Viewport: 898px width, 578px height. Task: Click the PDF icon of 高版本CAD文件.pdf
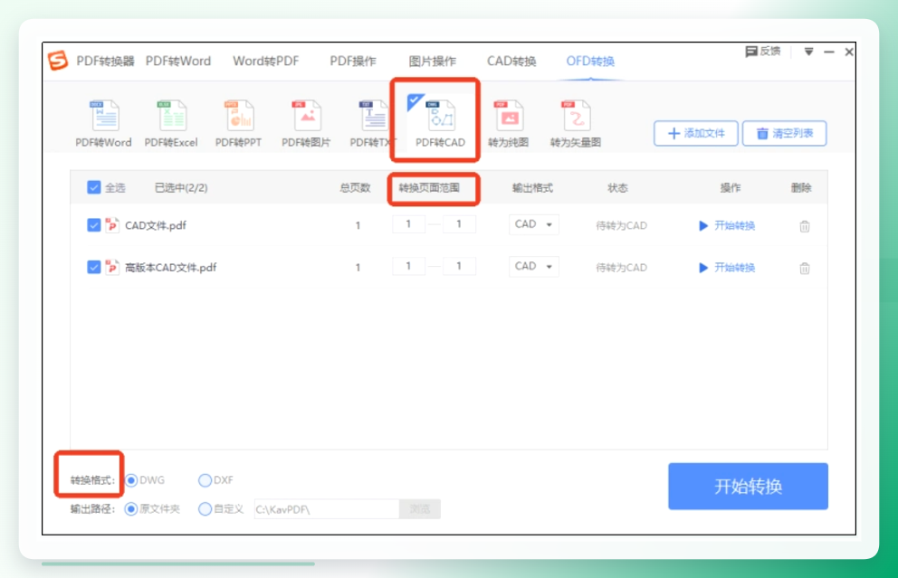pos(111,267)
